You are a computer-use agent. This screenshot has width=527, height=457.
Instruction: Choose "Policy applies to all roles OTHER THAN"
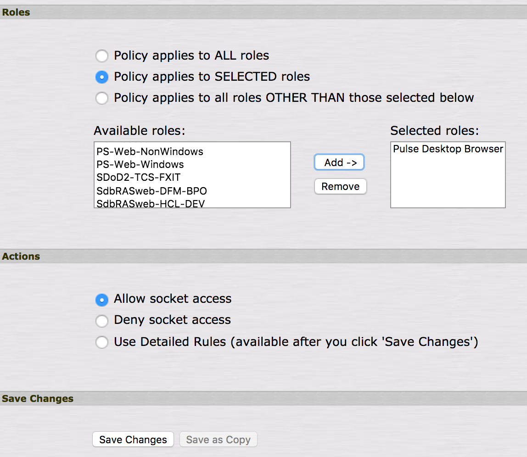(x=102, y=98)
